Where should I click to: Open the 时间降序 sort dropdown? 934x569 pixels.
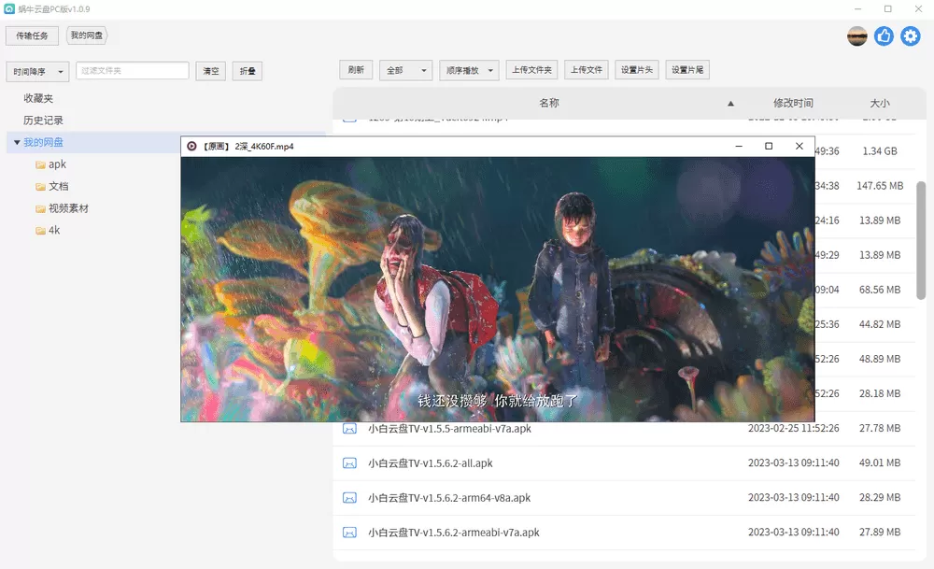pos(37,71)
